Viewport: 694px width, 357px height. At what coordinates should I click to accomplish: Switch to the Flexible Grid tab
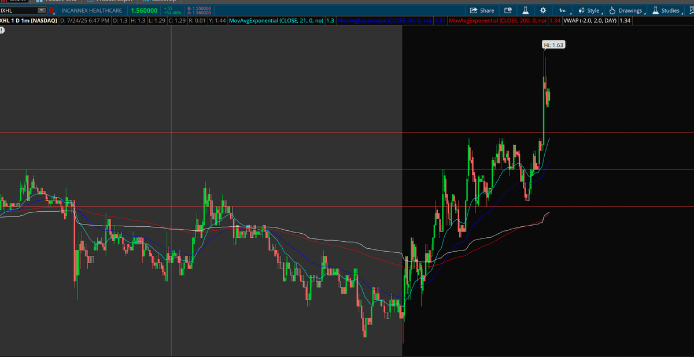point(57,2)
